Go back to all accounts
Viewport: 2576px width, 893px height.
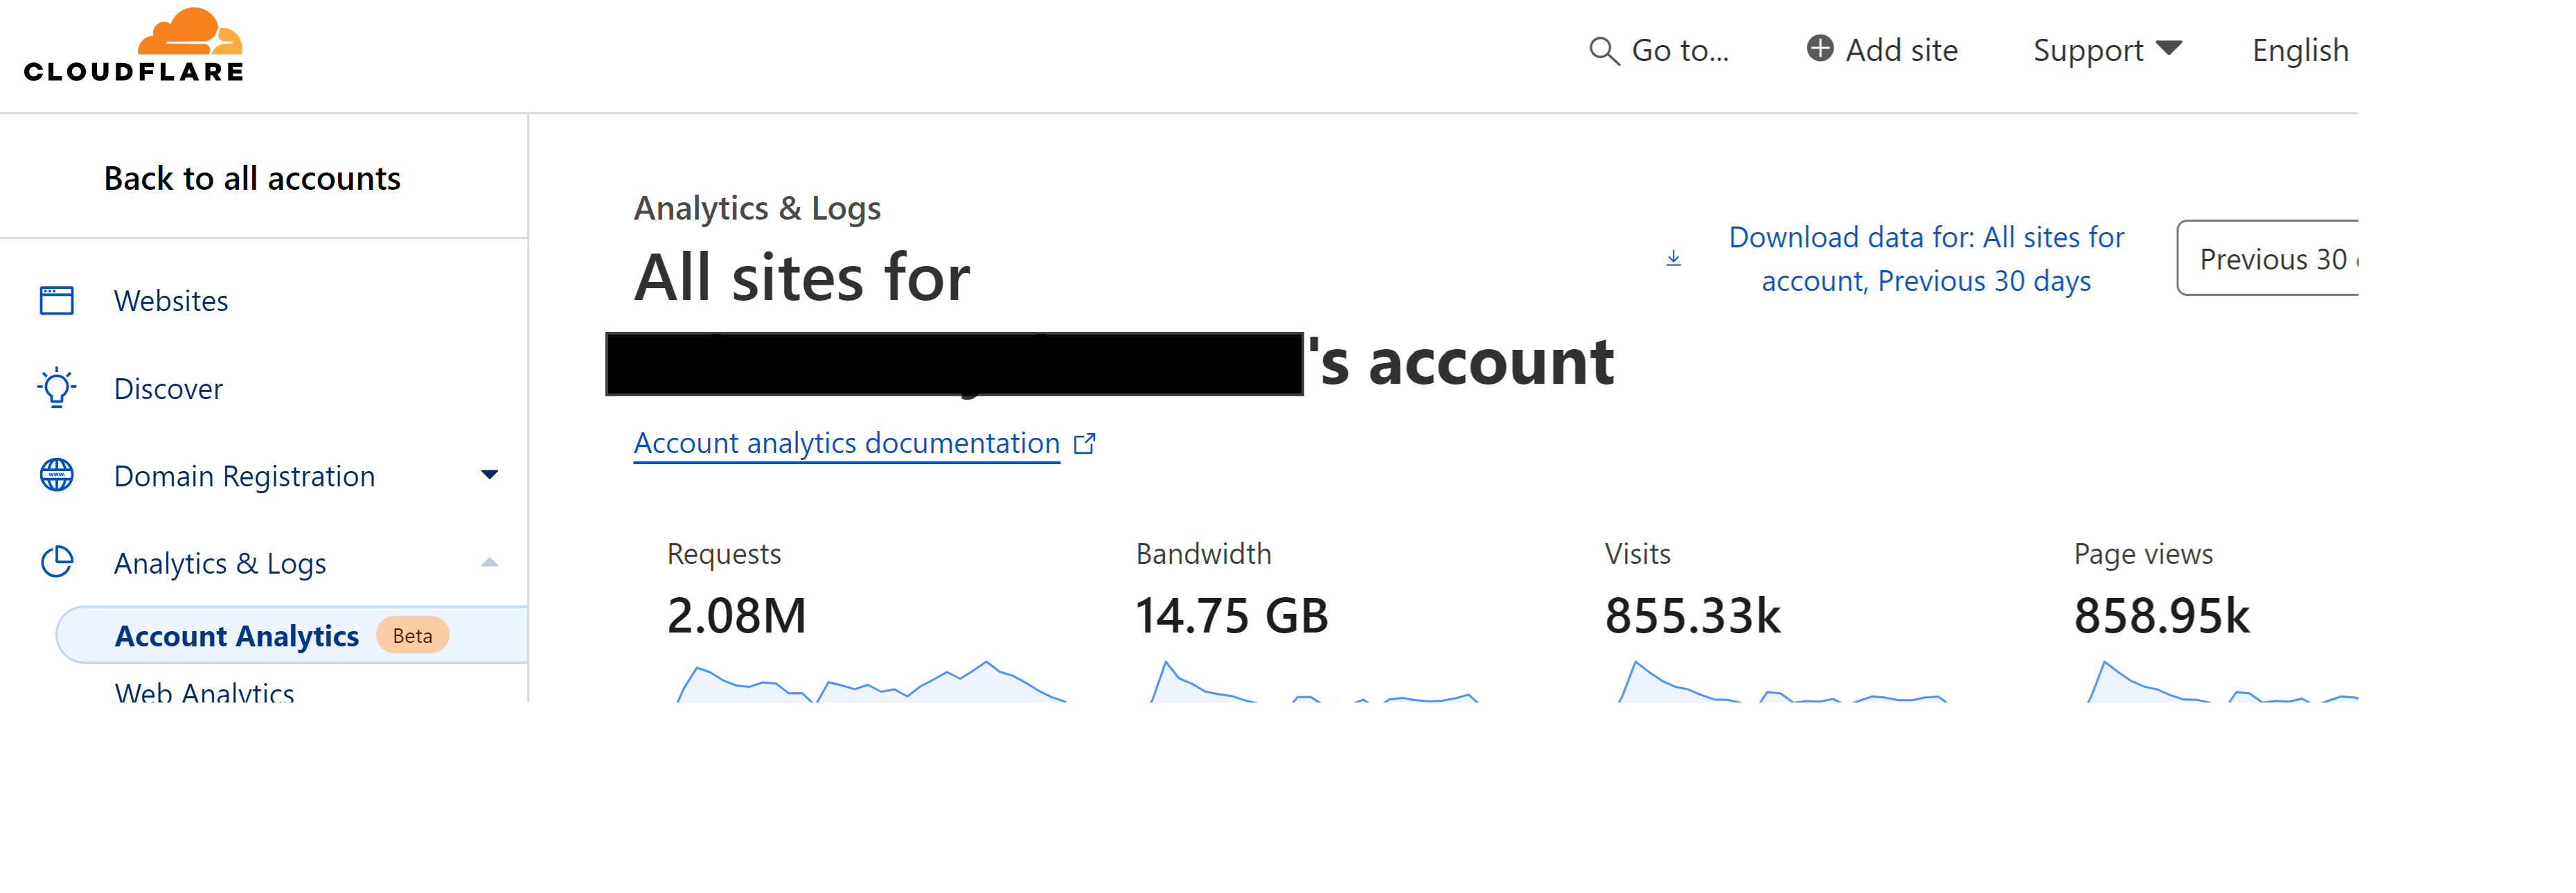click(x=252, y=178)
